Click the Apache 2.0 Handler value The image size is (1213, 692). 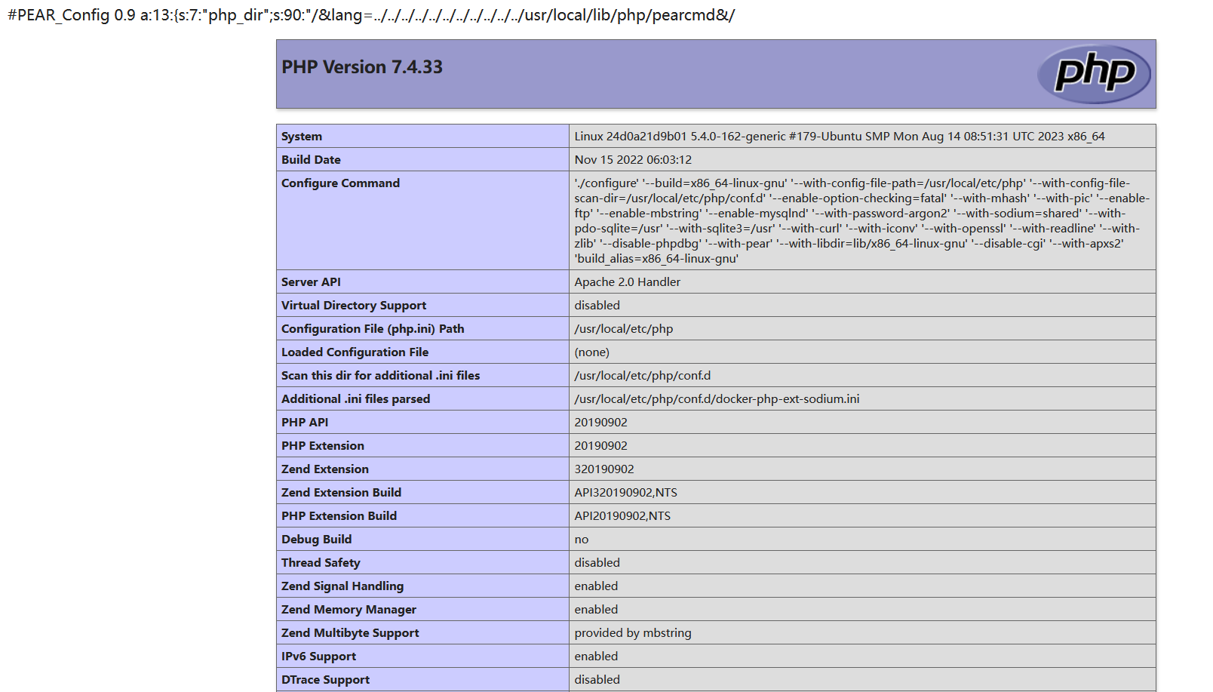(627, 282)
